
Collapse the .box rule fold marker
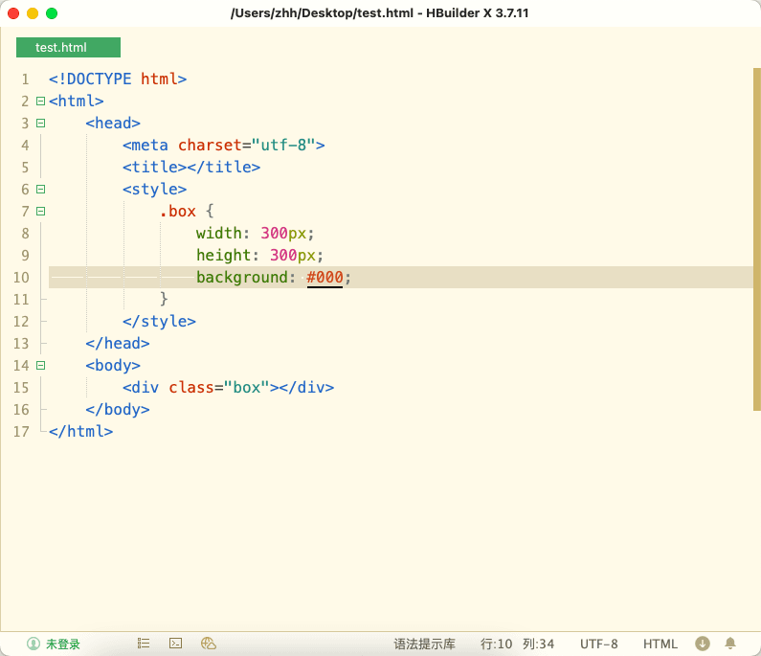(x=40, y=211)
